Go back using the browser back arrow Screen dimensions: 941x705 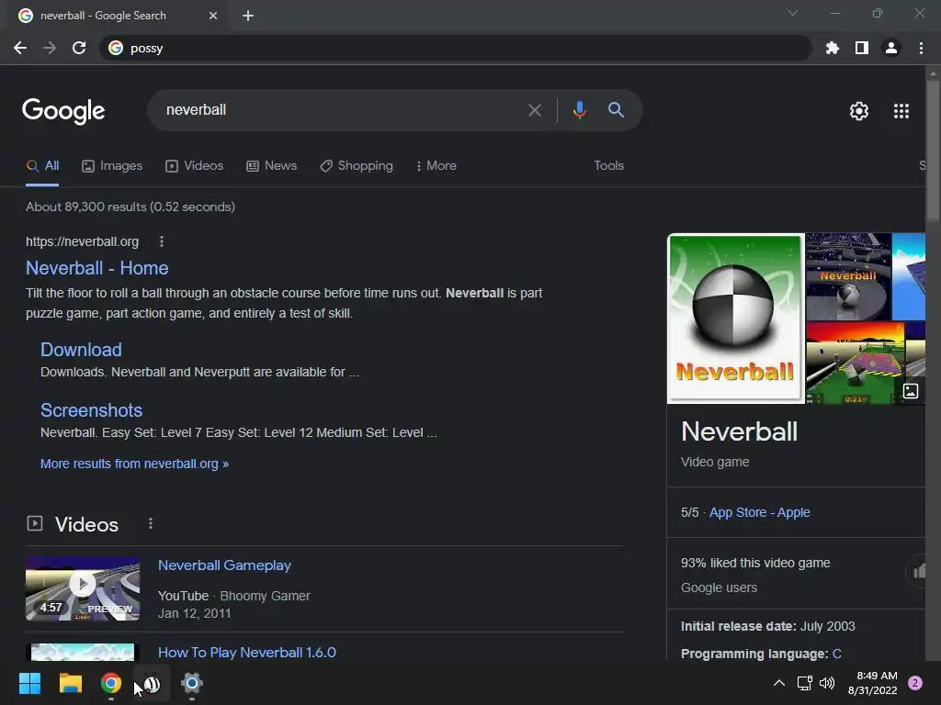click(x=20, y=48)
